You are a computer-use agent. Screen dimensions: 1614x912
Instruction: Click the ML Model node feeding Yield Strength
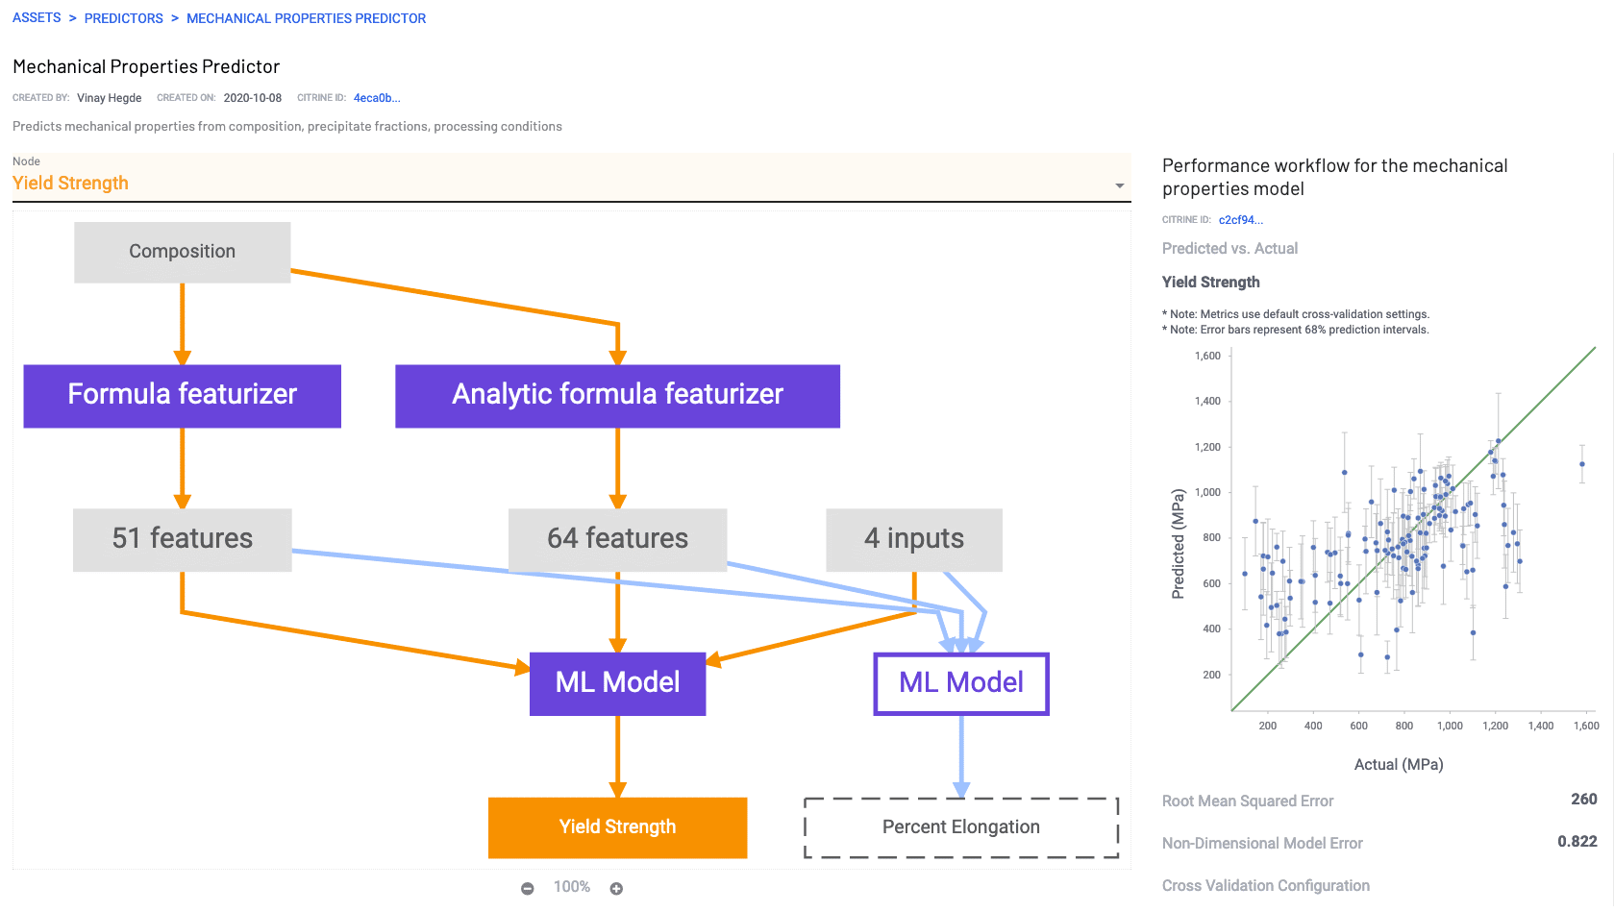[x=617, y=683]
